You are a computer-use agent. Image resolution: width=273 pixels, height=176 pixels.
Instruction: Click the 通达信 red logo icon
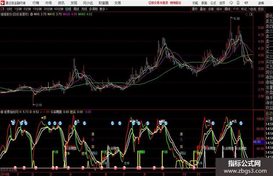click(3, 3)
